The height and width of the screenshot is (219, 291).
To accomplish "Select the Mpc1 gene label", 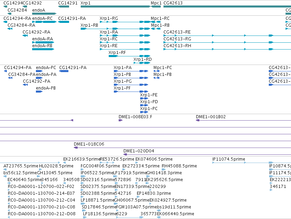I will 156,3.
